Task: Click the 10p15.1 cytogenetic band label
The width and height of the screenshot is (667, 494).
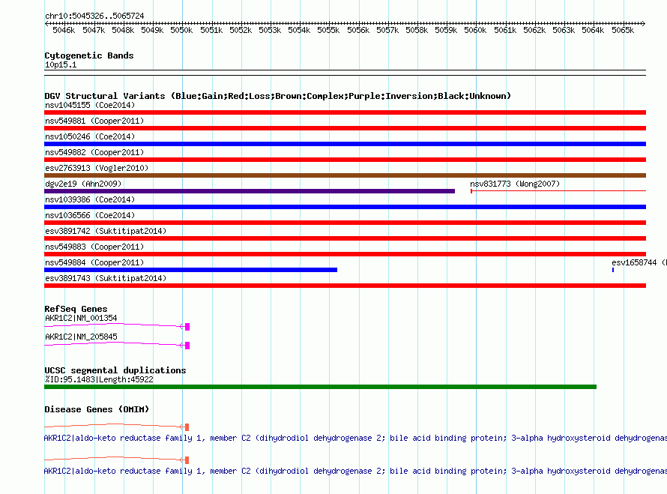Action: [61, 64]
